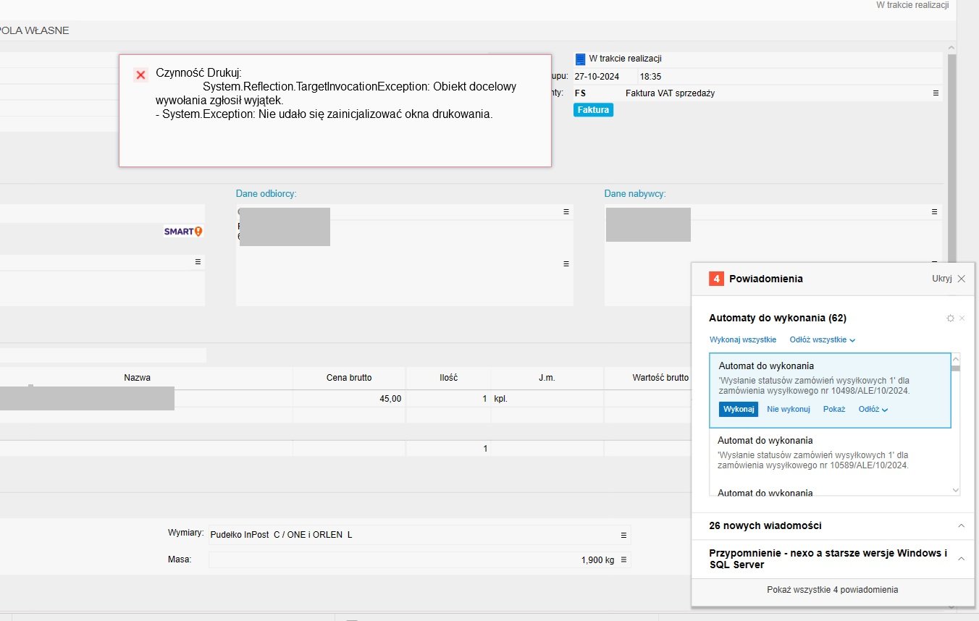Open Automaty do wykonania settings gear
Screen dimensions: 979x621
pyautogui.click(x=951, y=318)
